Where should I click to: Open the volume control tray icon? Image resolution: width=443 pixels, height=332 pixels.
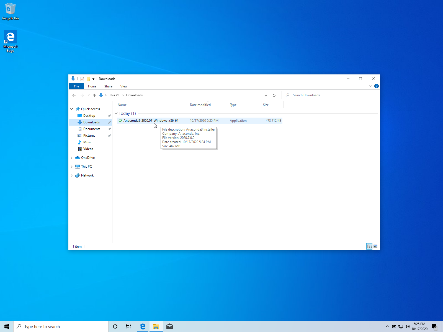point(407,326)
